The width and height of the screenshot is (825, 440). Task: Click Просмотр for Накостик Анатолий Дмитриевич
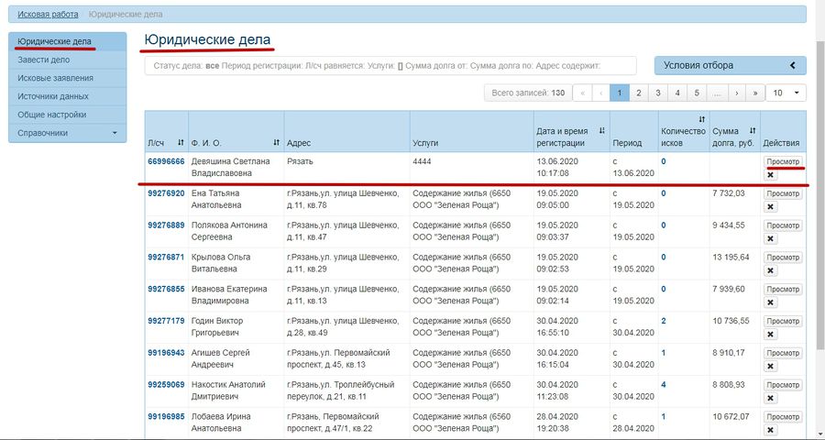pos(783,385)
